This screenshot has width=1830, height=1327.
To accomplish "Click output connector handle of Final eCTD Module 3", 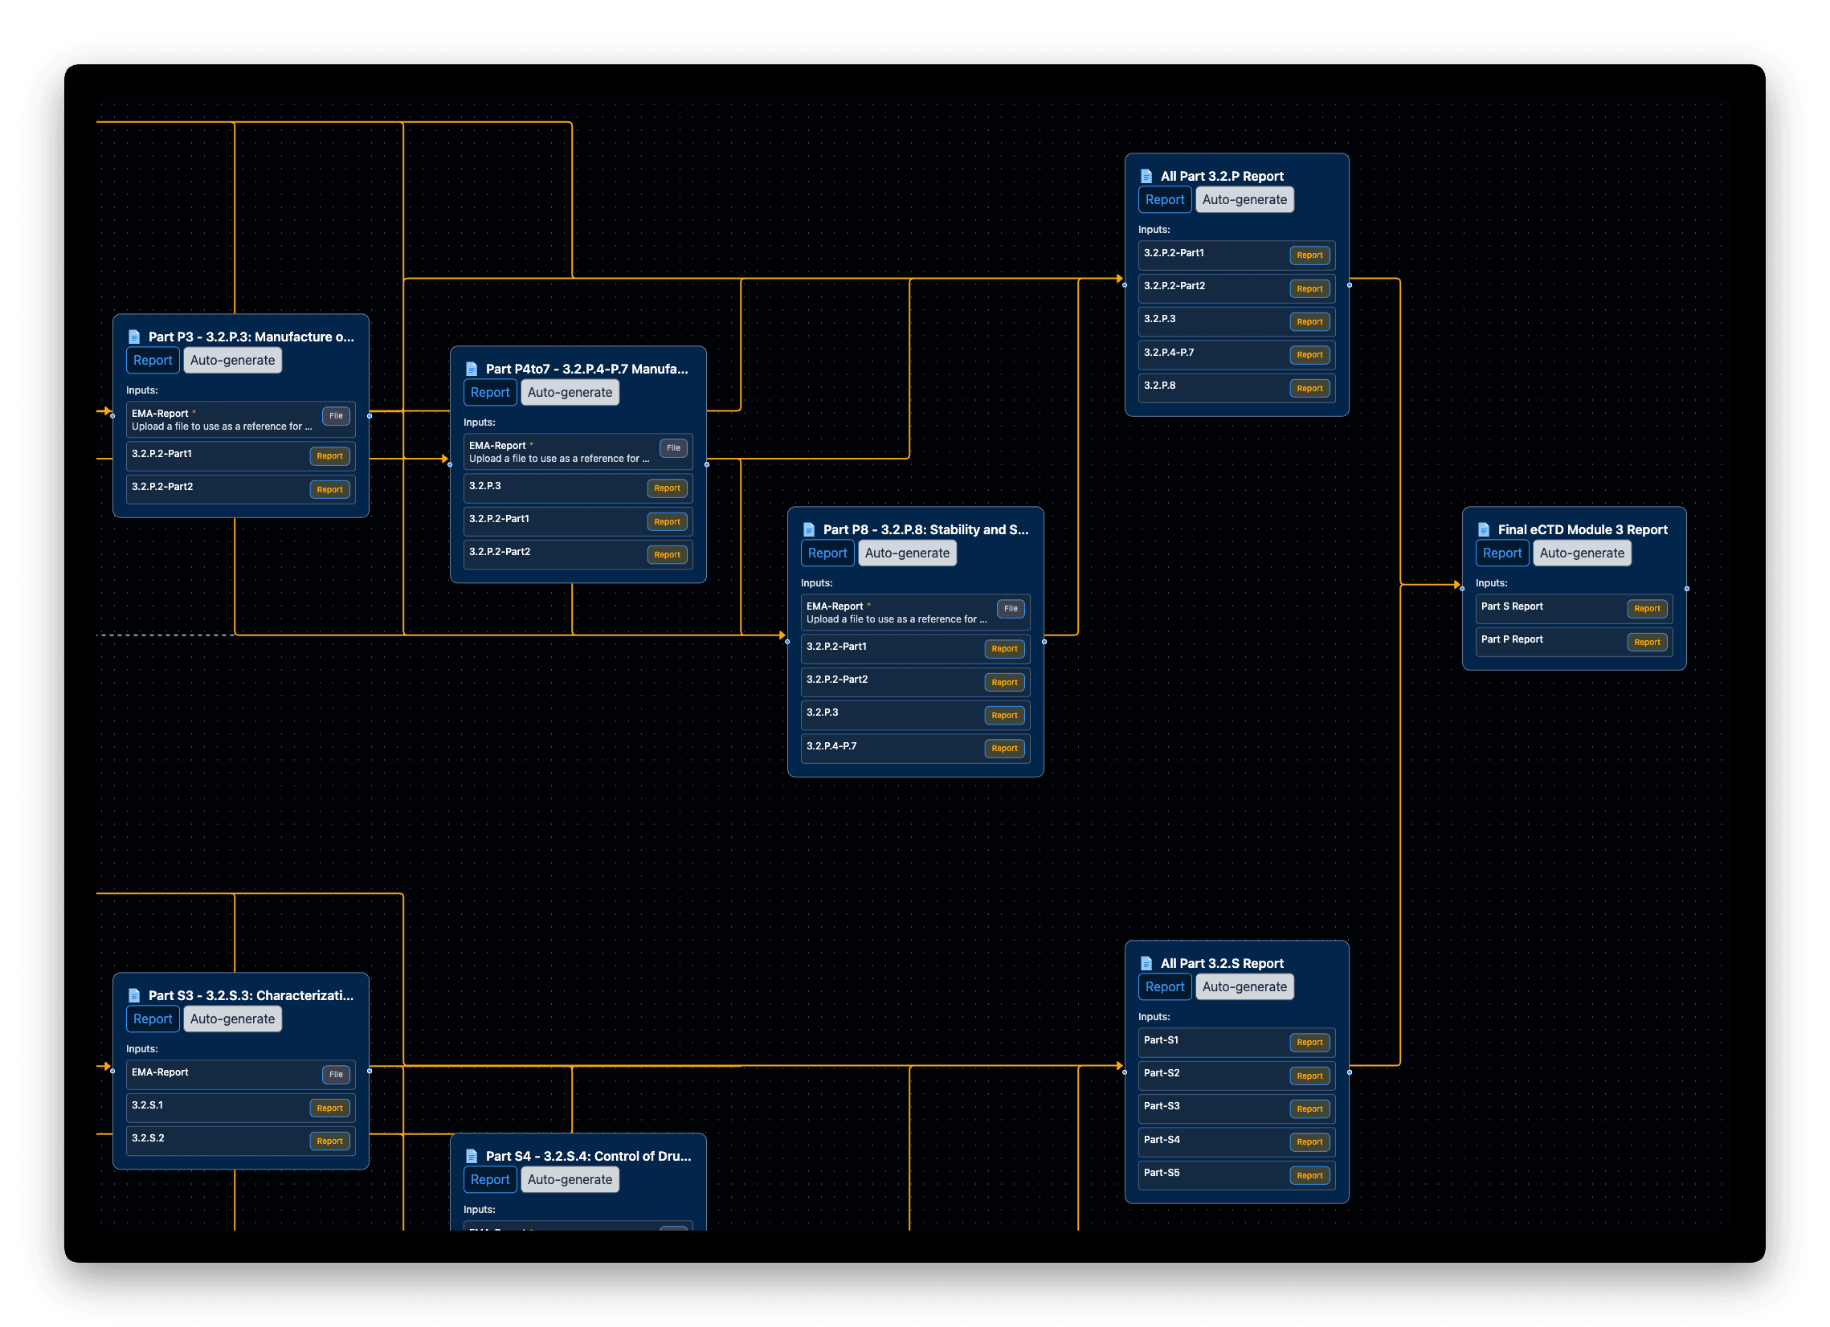I will click(x=1686, y=589).
